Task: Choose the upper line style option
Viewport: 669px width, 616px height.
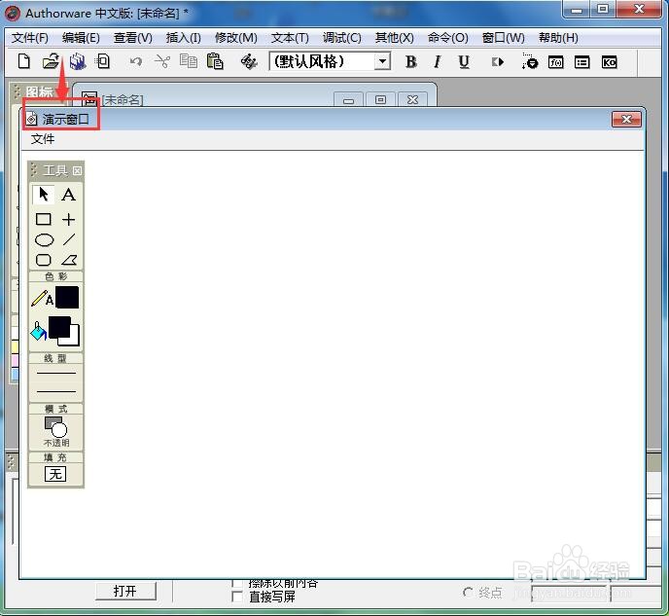Action: (x=55, y=373)
